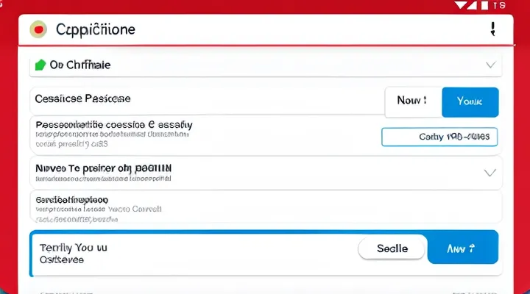
Task: Switch to the blue Youic option
Action: [470, 102]
